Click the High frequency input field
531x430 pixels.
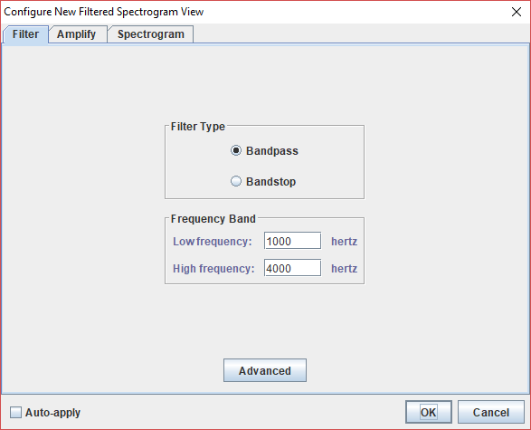coord(292,268)
